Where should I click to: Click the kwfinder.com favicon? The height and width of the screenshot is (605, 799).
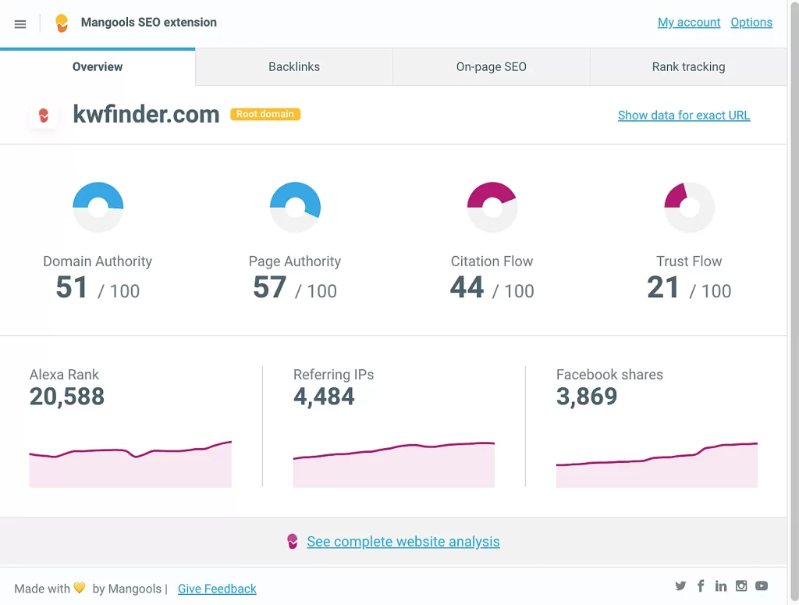[x=44, y=116]
